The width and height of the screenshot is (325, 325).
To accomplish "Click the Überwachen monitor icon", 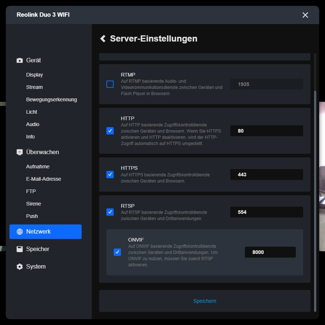I will pyautogui.click(x=19, y=152).
